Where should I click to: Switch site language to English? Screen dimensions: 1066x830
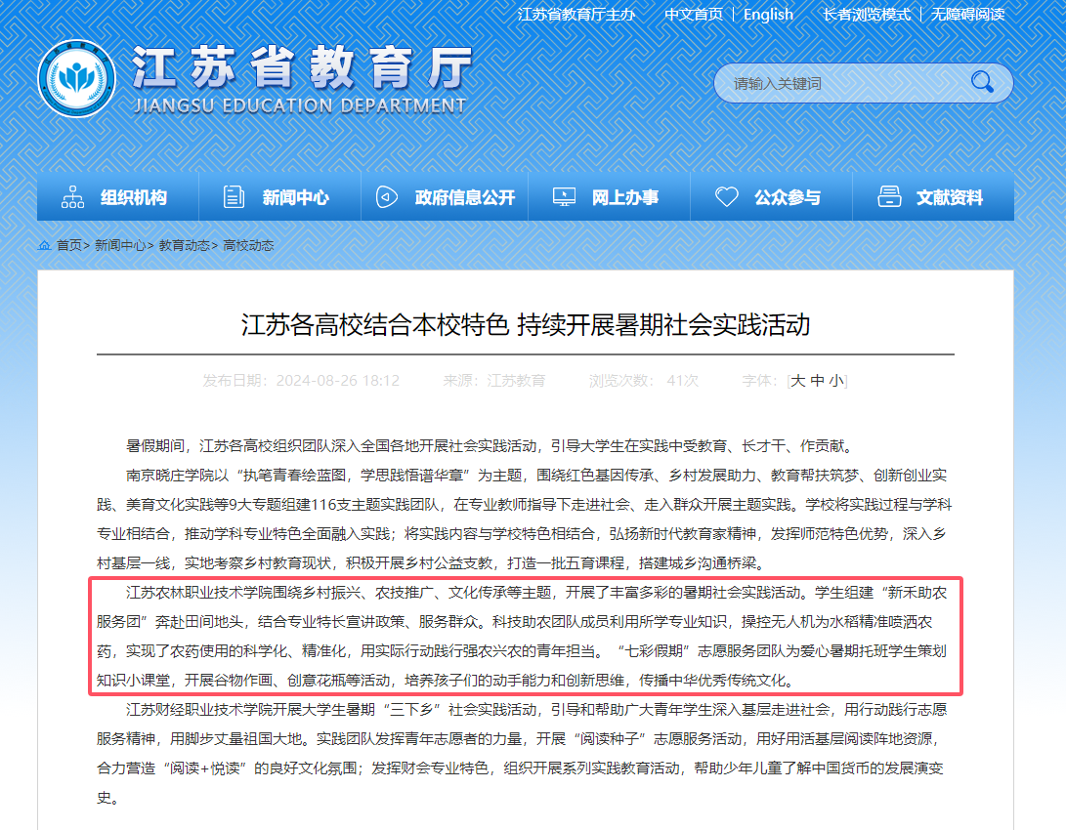pyautogui.click(x=768, y=15)
